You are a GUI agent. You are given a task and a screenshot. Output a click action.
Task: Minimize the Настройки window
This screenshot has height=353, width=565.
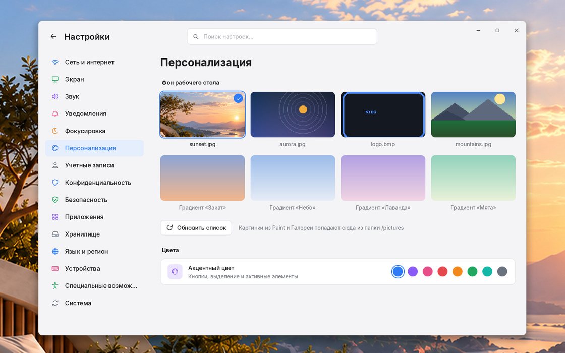click(x=479, y=31)
